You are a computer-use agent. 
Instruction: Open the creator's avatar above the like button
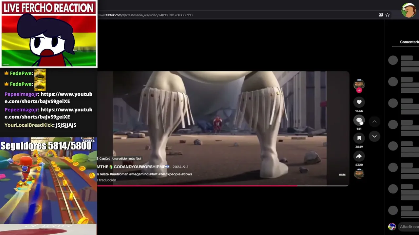pos(359,84)
